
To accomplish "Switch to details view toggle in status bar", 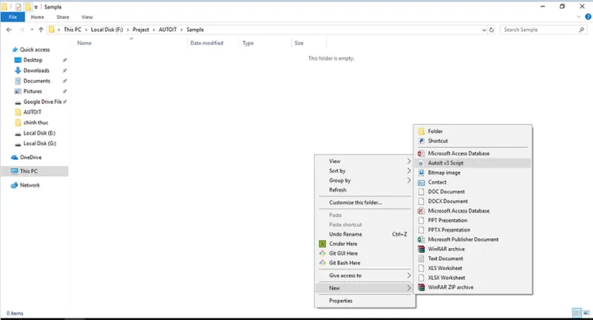I will tap(577, 313).
